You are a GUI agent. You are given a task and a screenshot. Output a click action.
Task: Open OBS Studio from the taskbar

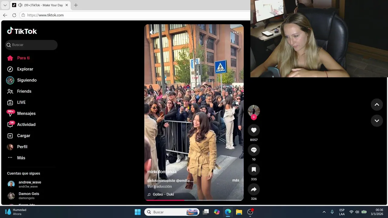pyautogui.click(x=250, y=212)
